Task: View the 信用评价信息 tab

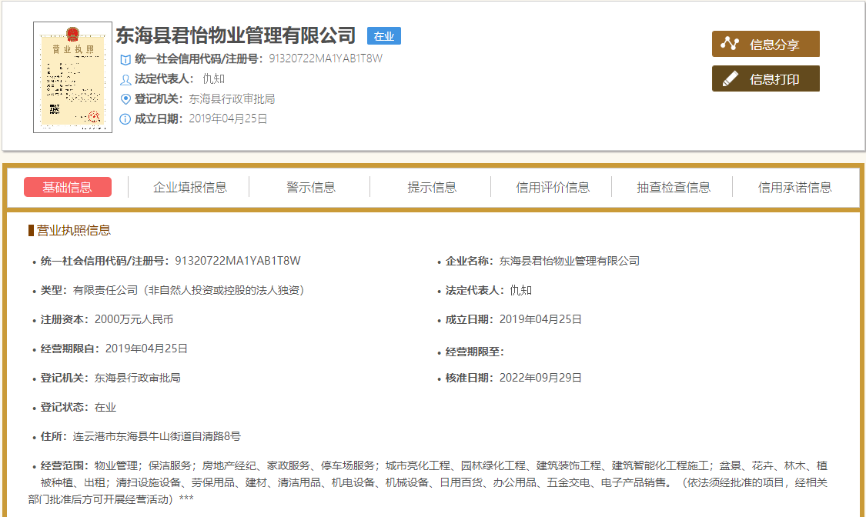Action: 552,187
